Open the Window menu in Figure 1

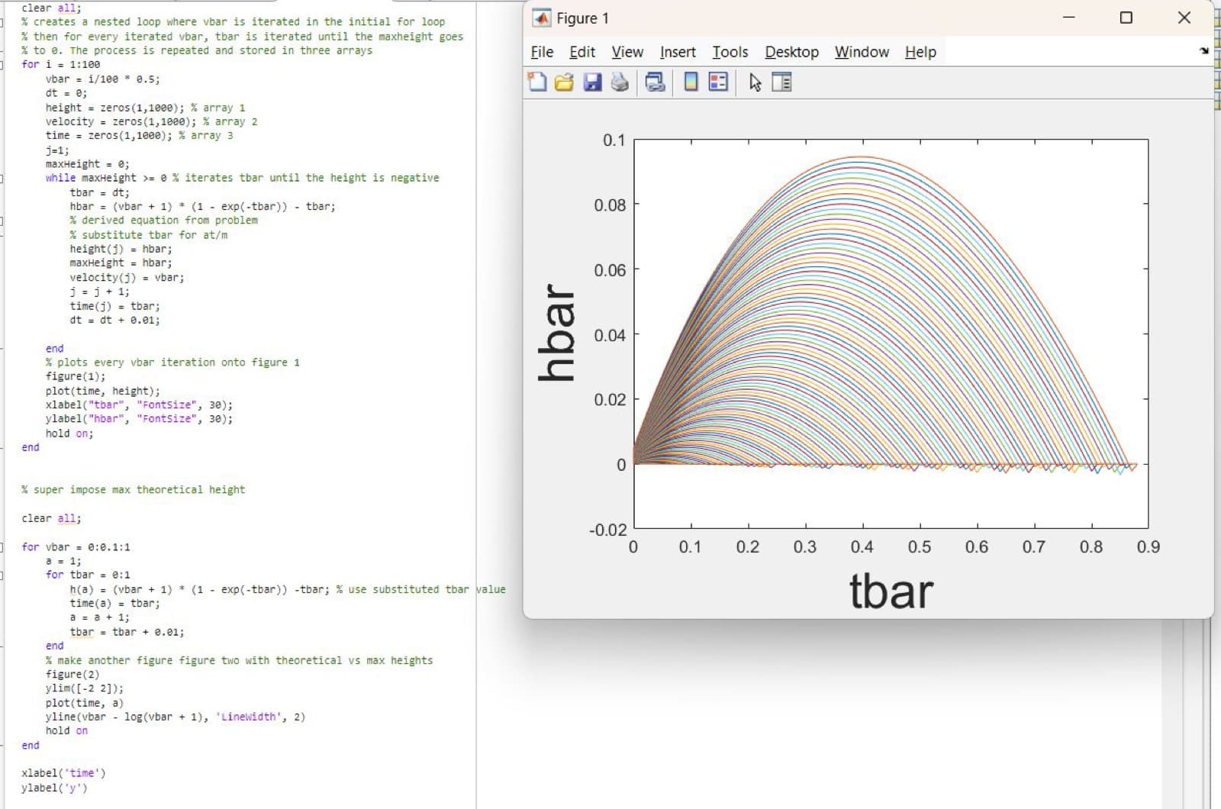pyautogui.click(x=862, y=52)
